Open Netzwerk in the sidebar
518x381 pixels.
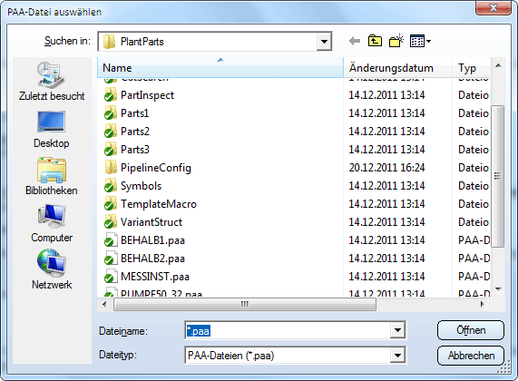[x=52, y=270]
